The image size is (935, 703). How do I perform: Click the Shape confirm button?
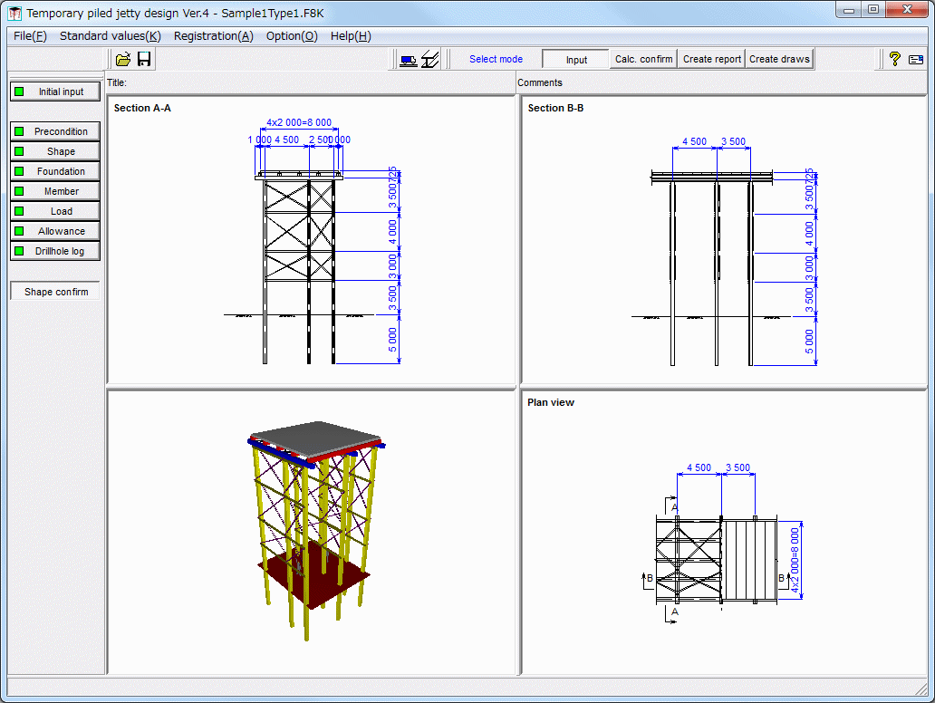[56, 292]
